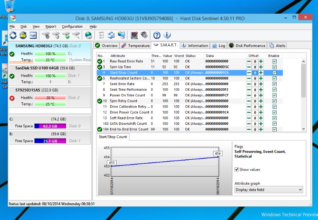Click the blue question mark Help icon
This screenshot has width=318, height=220.
(157, 35)
